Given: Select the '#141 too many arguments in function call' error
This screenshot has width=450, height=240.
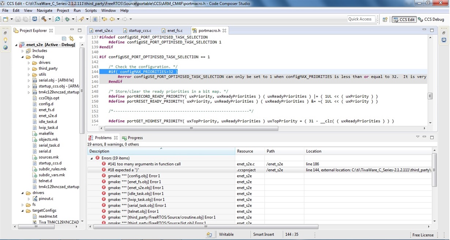Looking at the screenshot, I should [x=144, y=164].
